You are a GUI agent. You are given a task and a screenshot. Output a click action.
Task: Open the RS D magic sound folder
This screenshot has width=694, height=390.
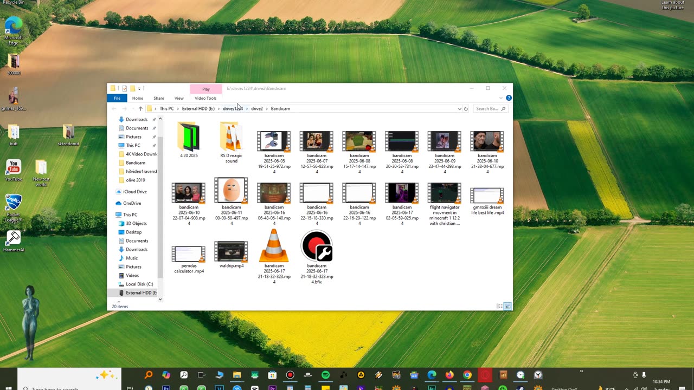(231, 142)
